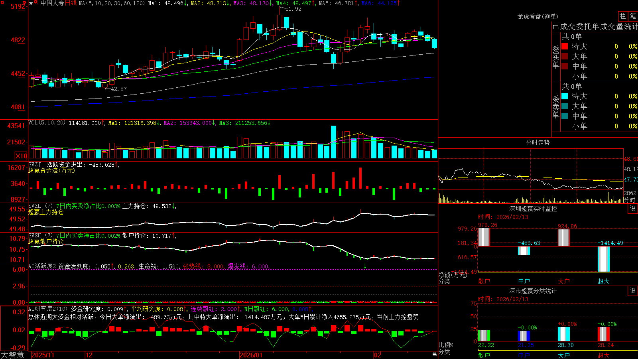Click the 散户持仓: 10.717 readout

(x=147, y=236)
